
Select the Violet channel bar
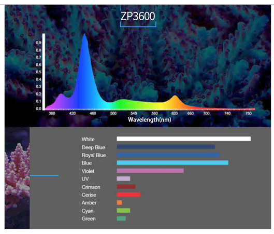150,171
